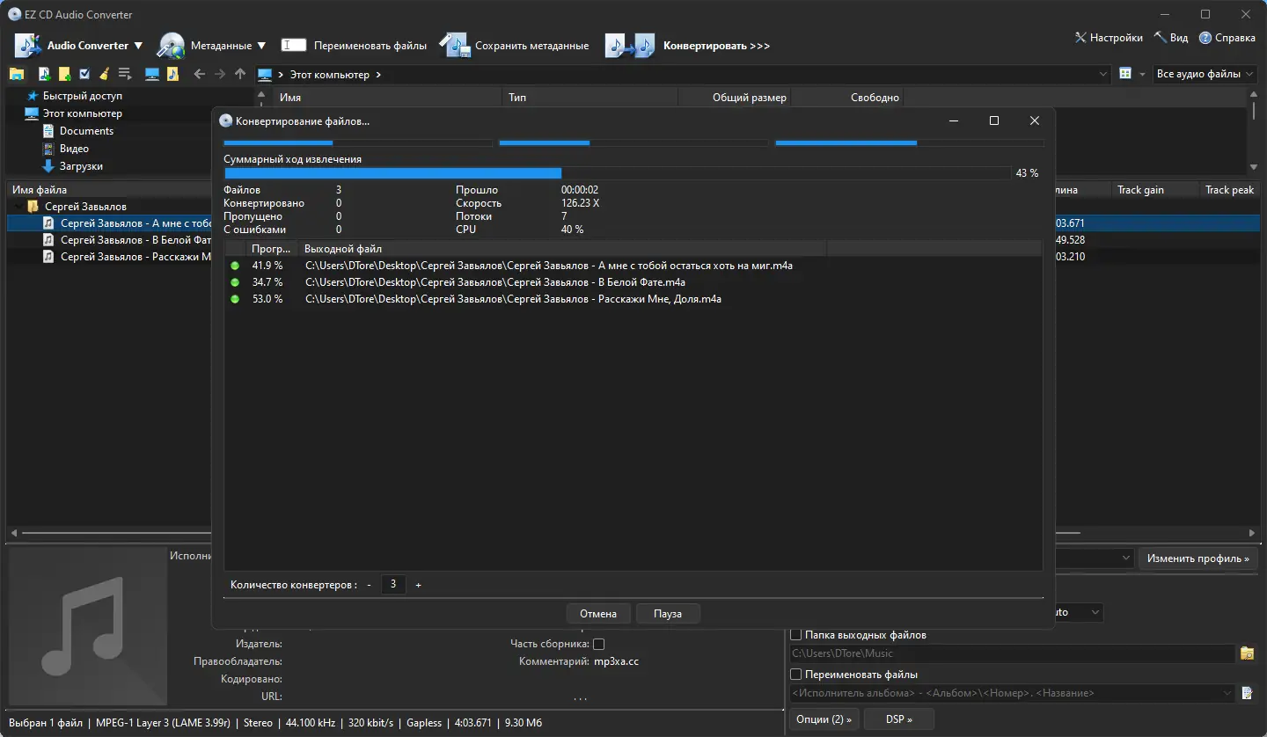Click the broom clear-list icon
Image resolution: width=1267 pixels, height=737 pixels.
104,74
